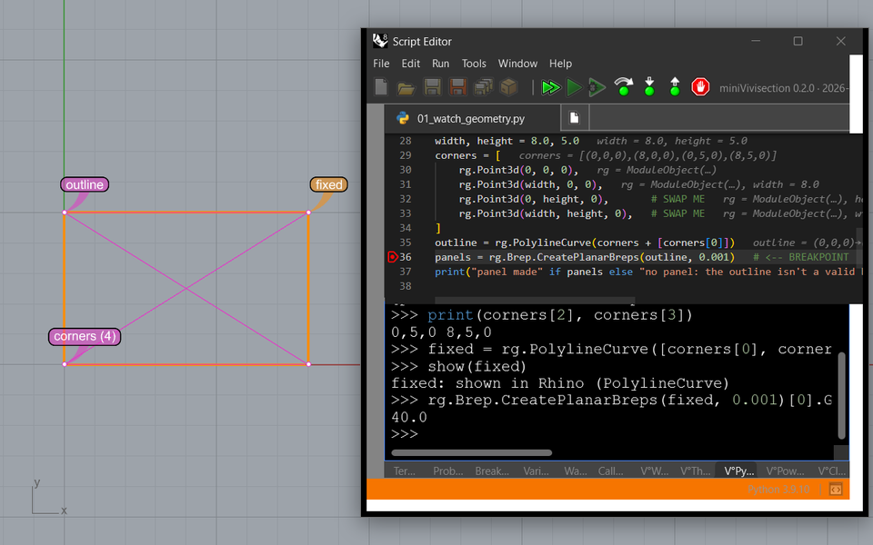Run script with the green play icon
Image resolution: width=873 pixels, height=545 pixels.
click(x=574, y=88)
